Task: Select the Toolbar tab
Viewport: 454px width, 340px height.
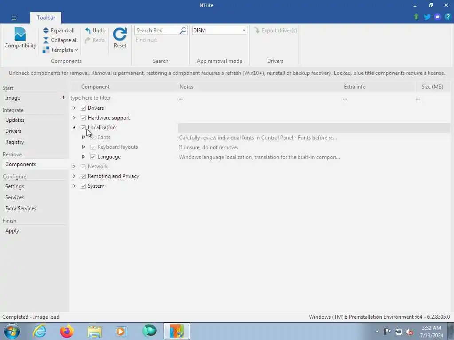Action: [x=46, y=18]
